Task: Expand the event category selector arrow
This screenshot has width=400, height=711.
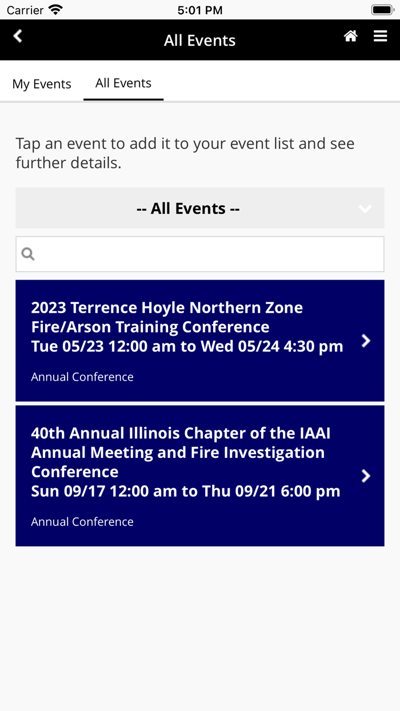Action: pos(365,208)
